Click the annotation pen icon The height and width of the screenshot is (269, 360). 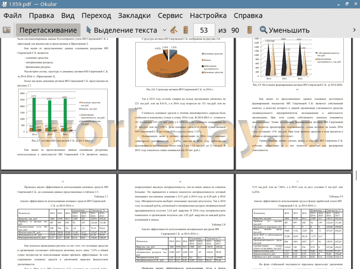(x=174, y=30)
